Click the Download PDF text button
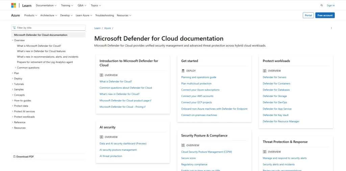This screenshot has height=171, width=346. tap(25, 157)
